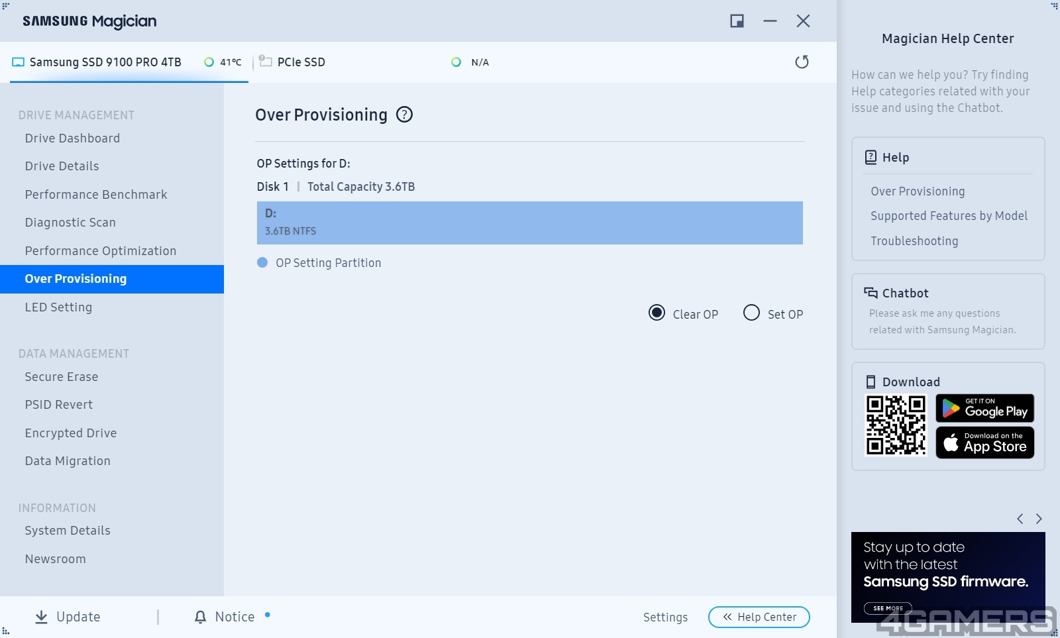Minimize the Samsung Magician window
1060x638 pixels.
point(770,21)
